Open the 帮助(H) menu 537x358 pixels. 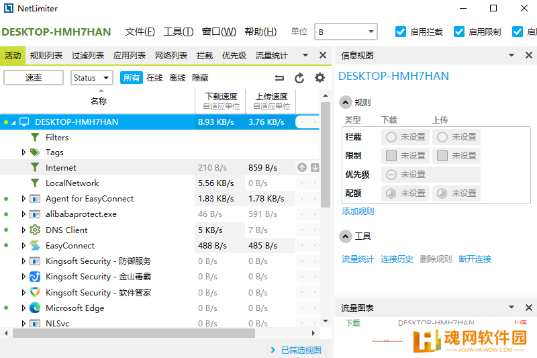point(260,32)
